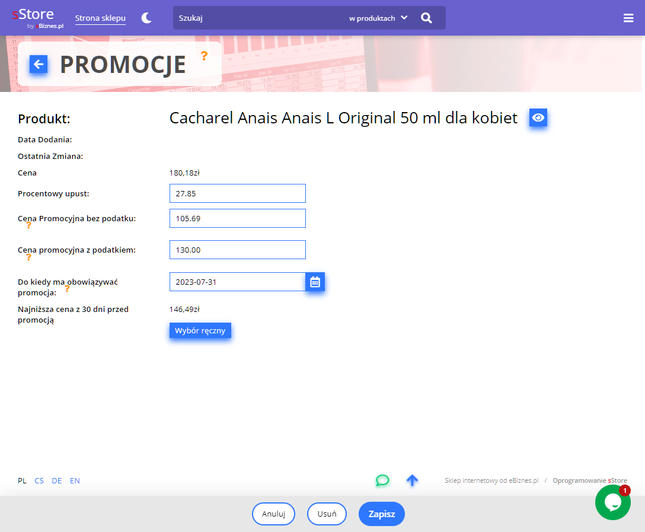645x532 pixels.
Task: Show help for promotion end date
Action: coord(67,289)
